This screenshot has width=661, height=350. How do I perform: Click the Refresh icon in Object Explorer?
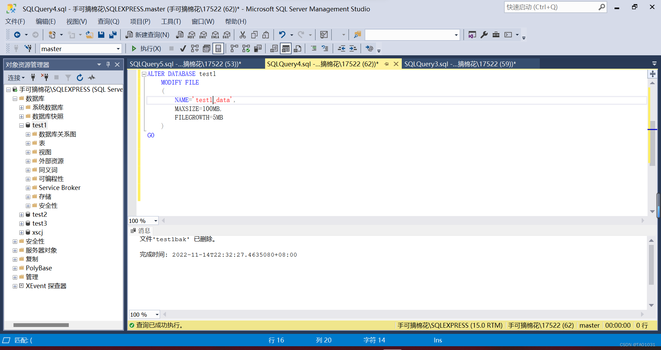(80, 78)
